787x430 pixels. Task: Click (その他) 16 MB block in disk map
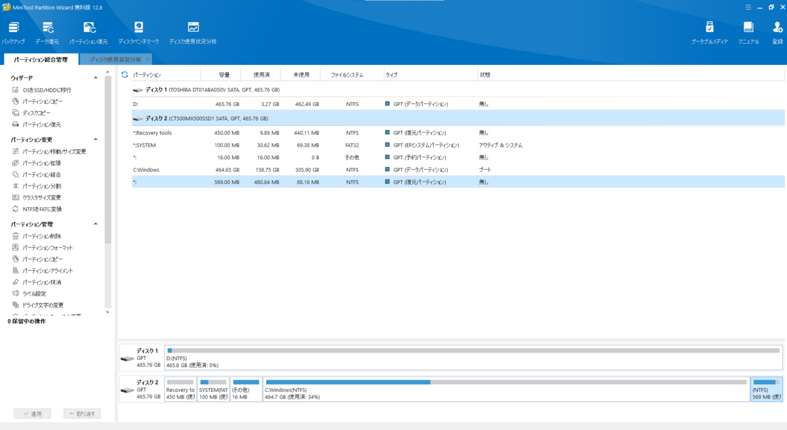click(x=246, y=389)
